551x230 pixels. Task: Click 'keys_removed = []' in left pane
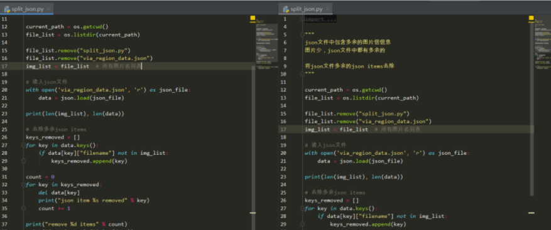(53, 137)
